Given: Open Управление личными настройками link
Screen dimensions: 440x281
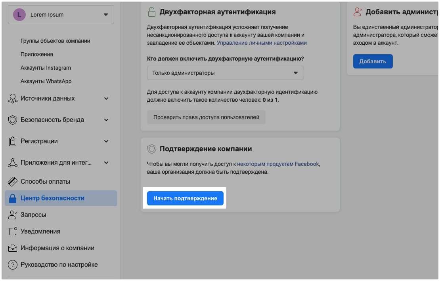Looking at the screenshot, I should coord(262,43).
